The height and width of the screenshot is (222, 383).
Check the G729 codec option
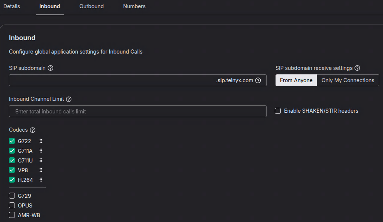(x=12, y=196)
